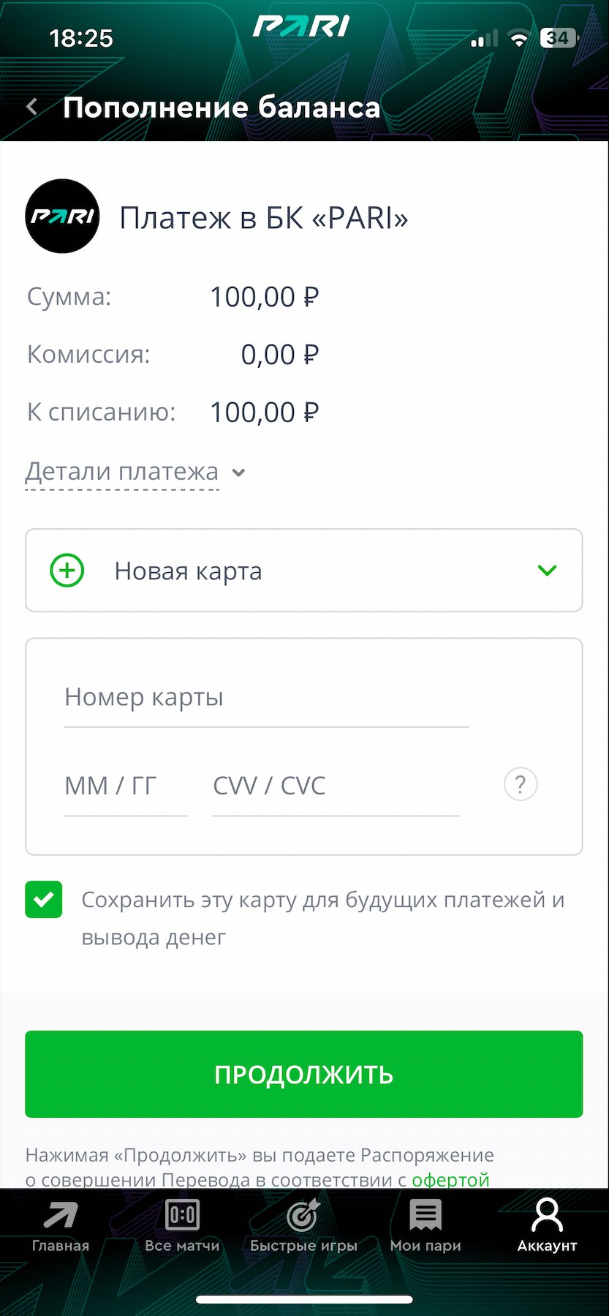Click the ММ / ГГ expiry field
The image size is (609, 1316).
[125, 786]
